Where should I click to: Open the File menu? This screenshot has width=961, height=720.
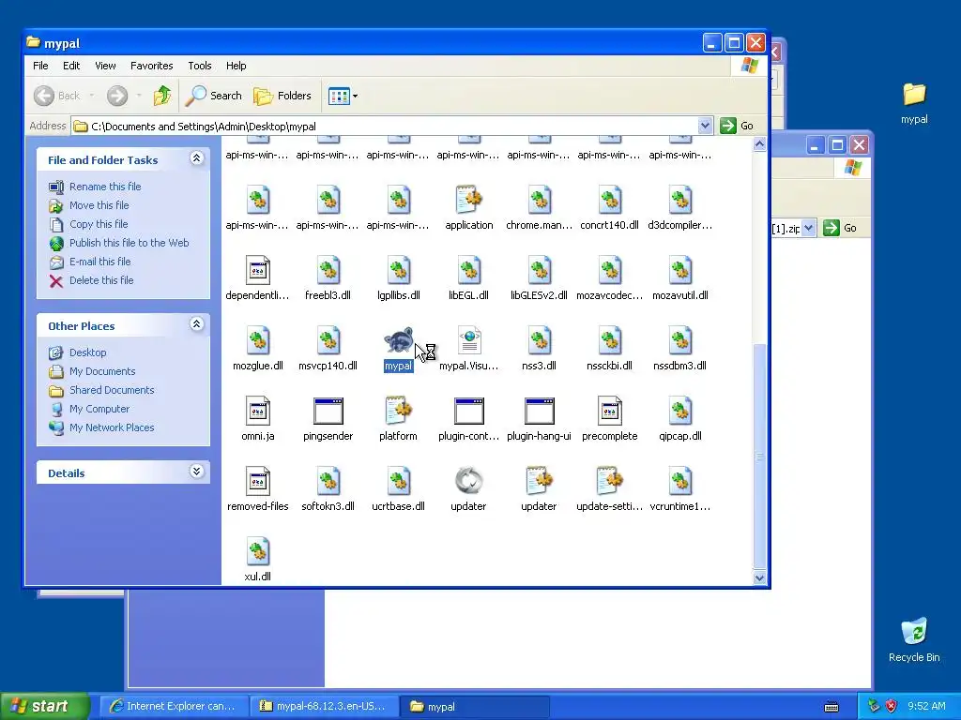pyautogui.click(x=40, y=66)
